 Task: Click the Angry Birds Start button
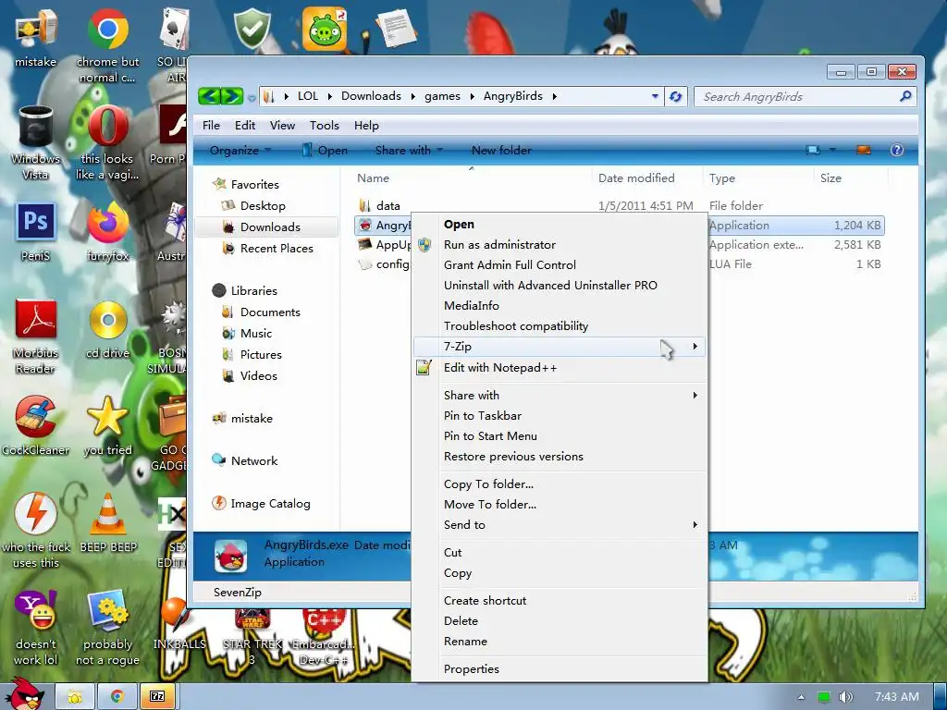point(24,693)
